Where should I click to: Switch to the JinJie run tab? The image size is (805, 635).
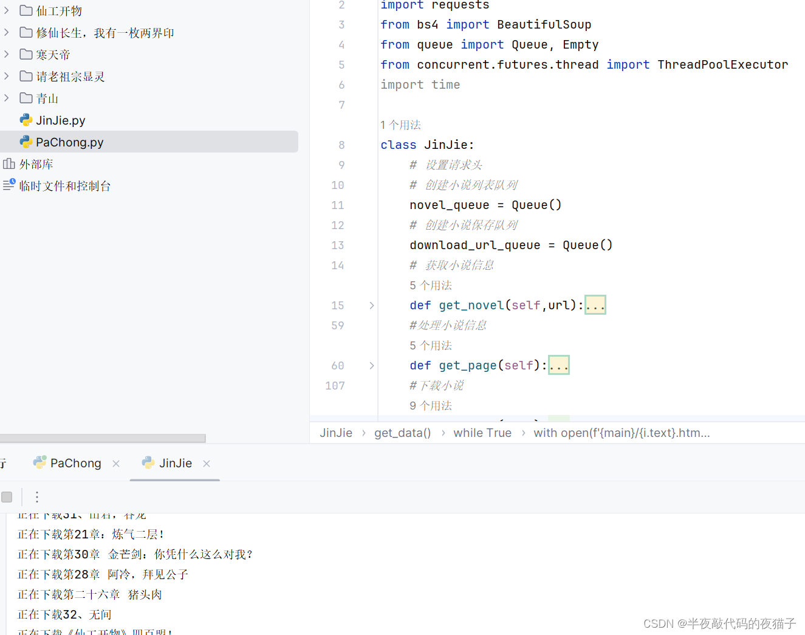click(x=176, y=463)
